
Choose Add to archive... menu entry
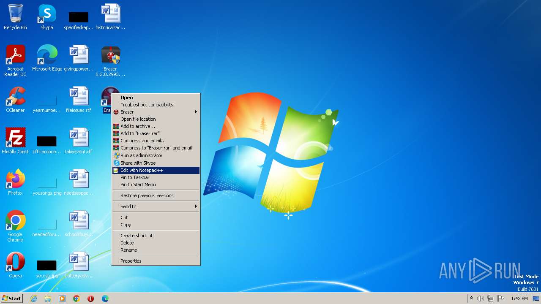tap(156, 126)
